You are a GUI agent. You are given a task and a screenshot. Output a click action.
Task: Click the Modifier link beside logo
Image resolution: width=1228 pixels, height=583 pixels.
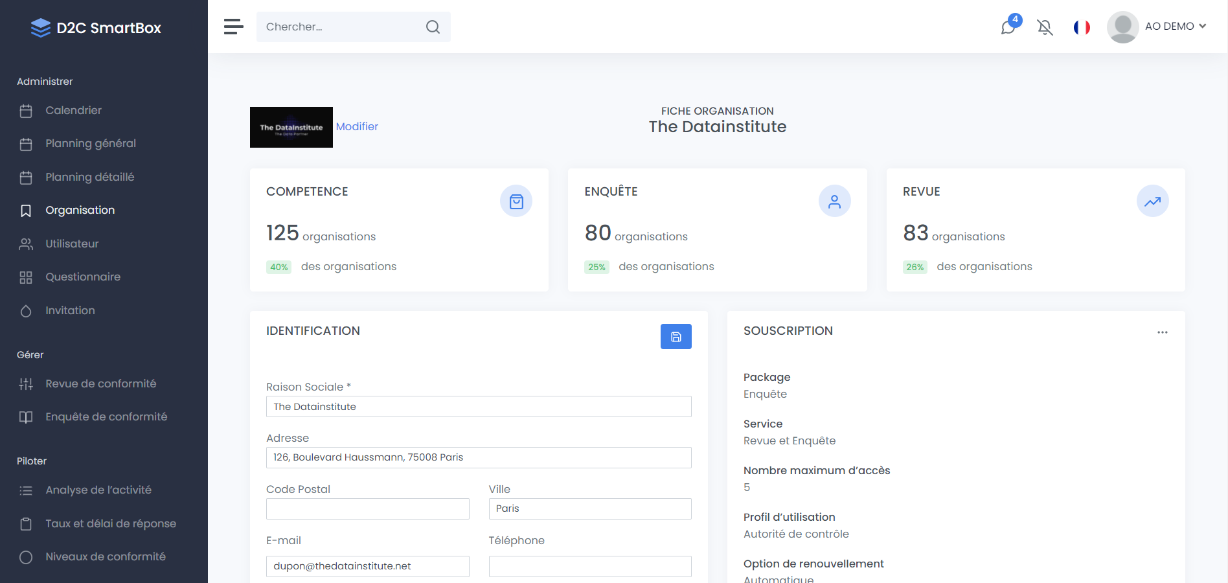tap(357, 127)
